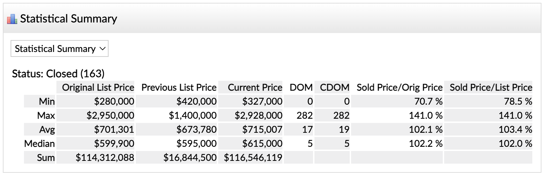Click the Status: Closed (163) label
The image size is (545, 177).
tap(59, 74)
